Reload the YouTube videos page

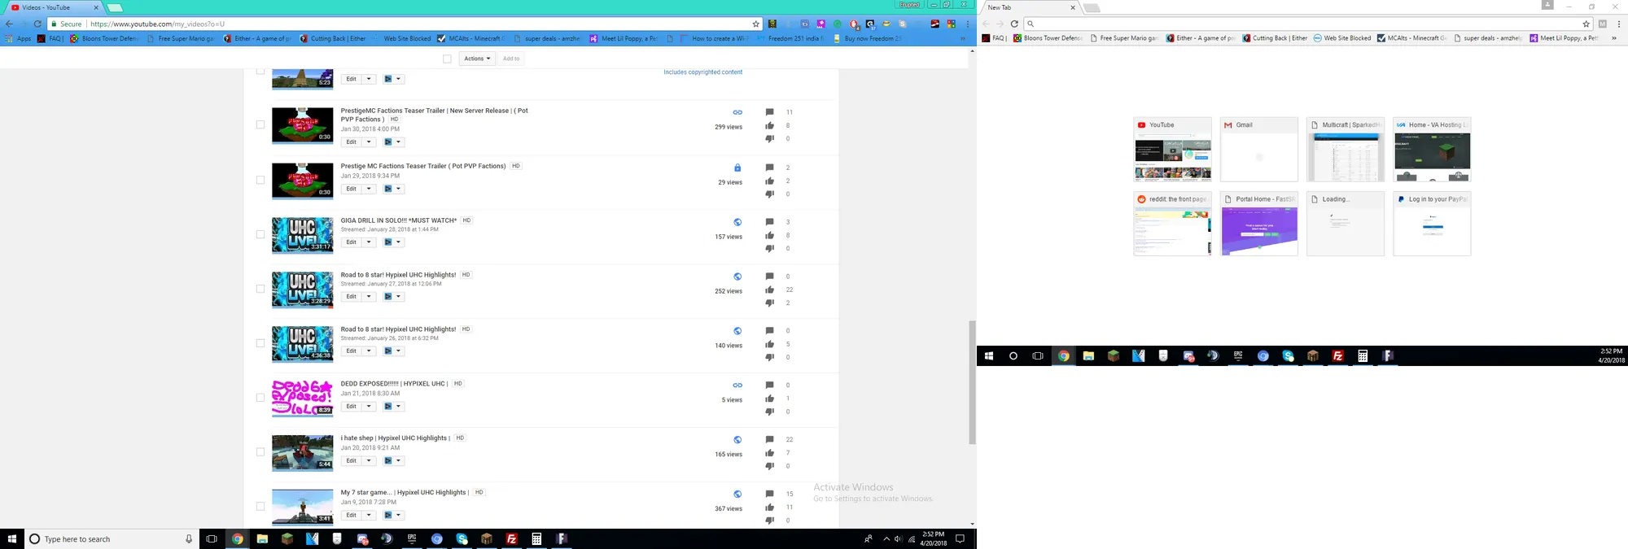click(37, 24)
